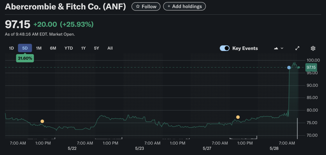This screenshot has height=155, width=326.
Task: Toggle Key Events switch off
Action: point(224,48)
